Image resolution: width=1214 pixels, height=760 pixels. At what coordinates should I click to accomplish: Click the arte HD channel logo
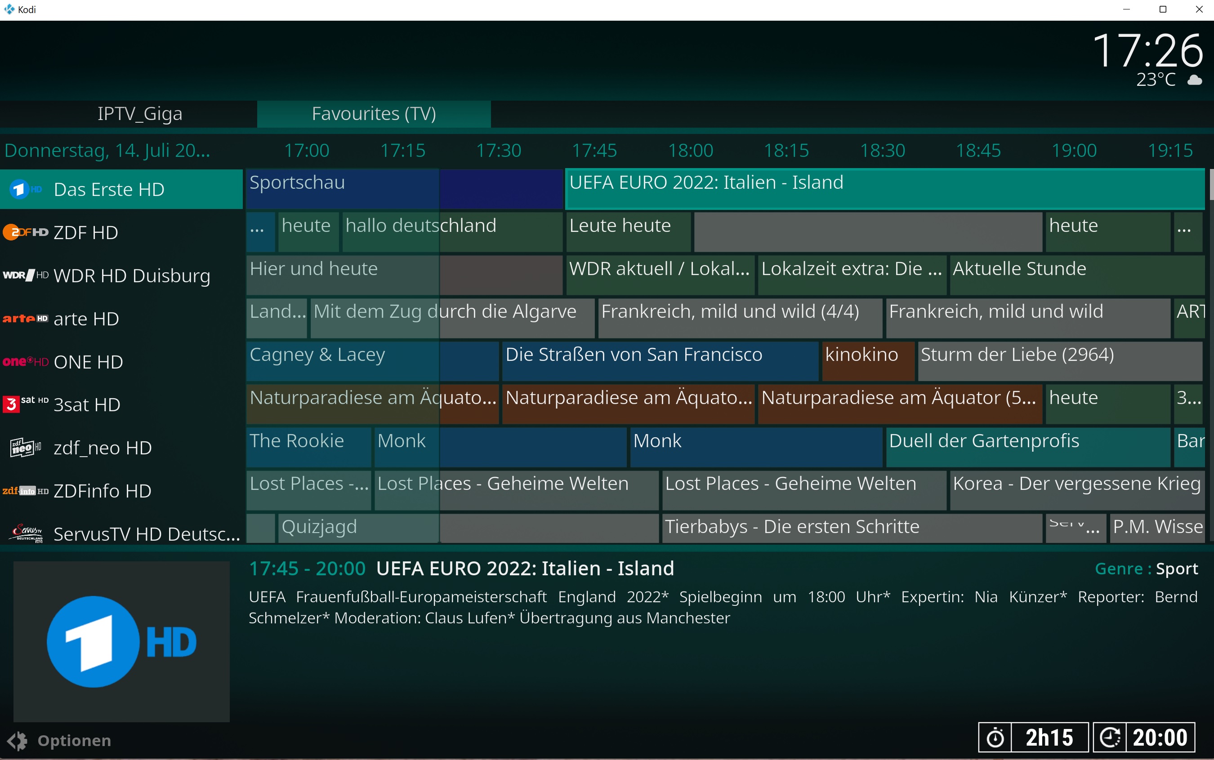[x=26, y=318]
